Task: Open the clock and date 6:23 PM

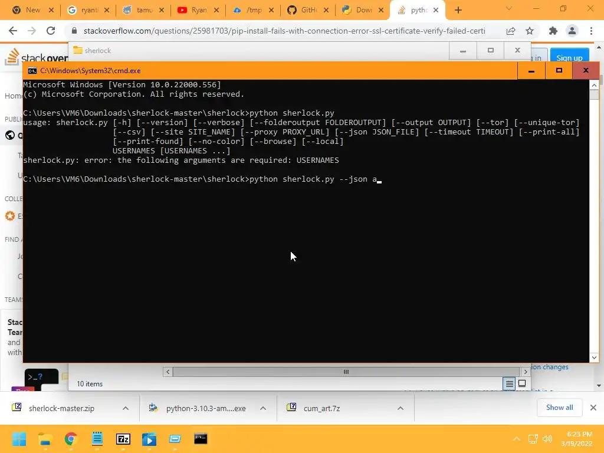Action: [577, 439]
